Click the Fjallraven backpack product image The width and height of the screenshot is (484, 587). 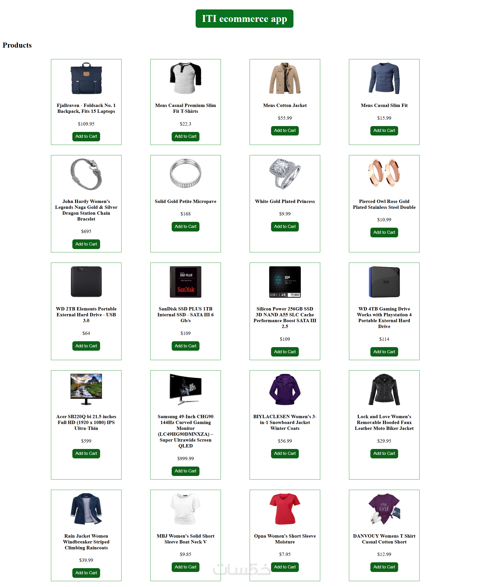[x=86, y=78]
